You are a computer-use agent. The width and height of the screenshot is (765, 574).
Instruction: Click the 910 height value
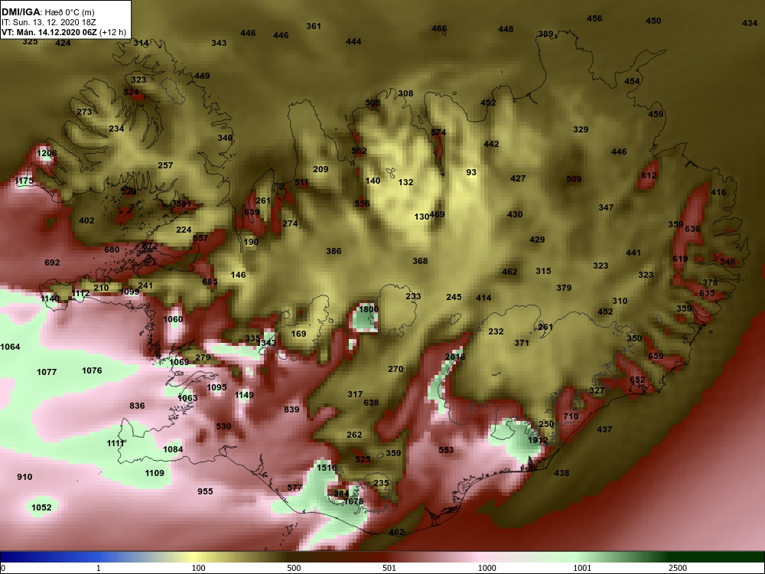(24, 477)
